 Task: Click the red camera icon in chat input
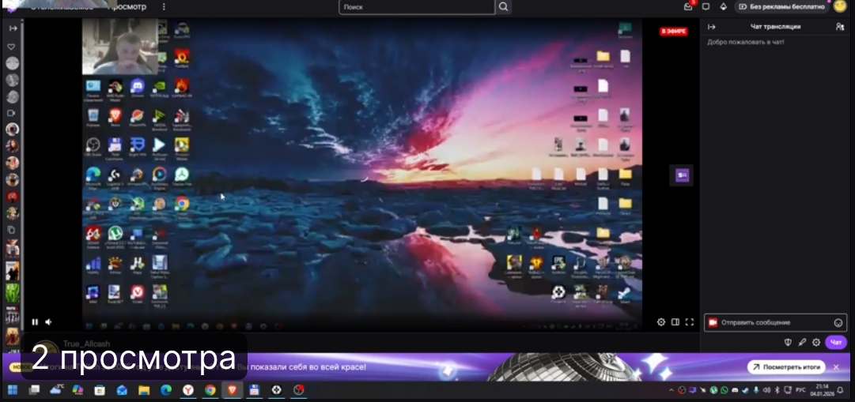[x=712, y=322]
